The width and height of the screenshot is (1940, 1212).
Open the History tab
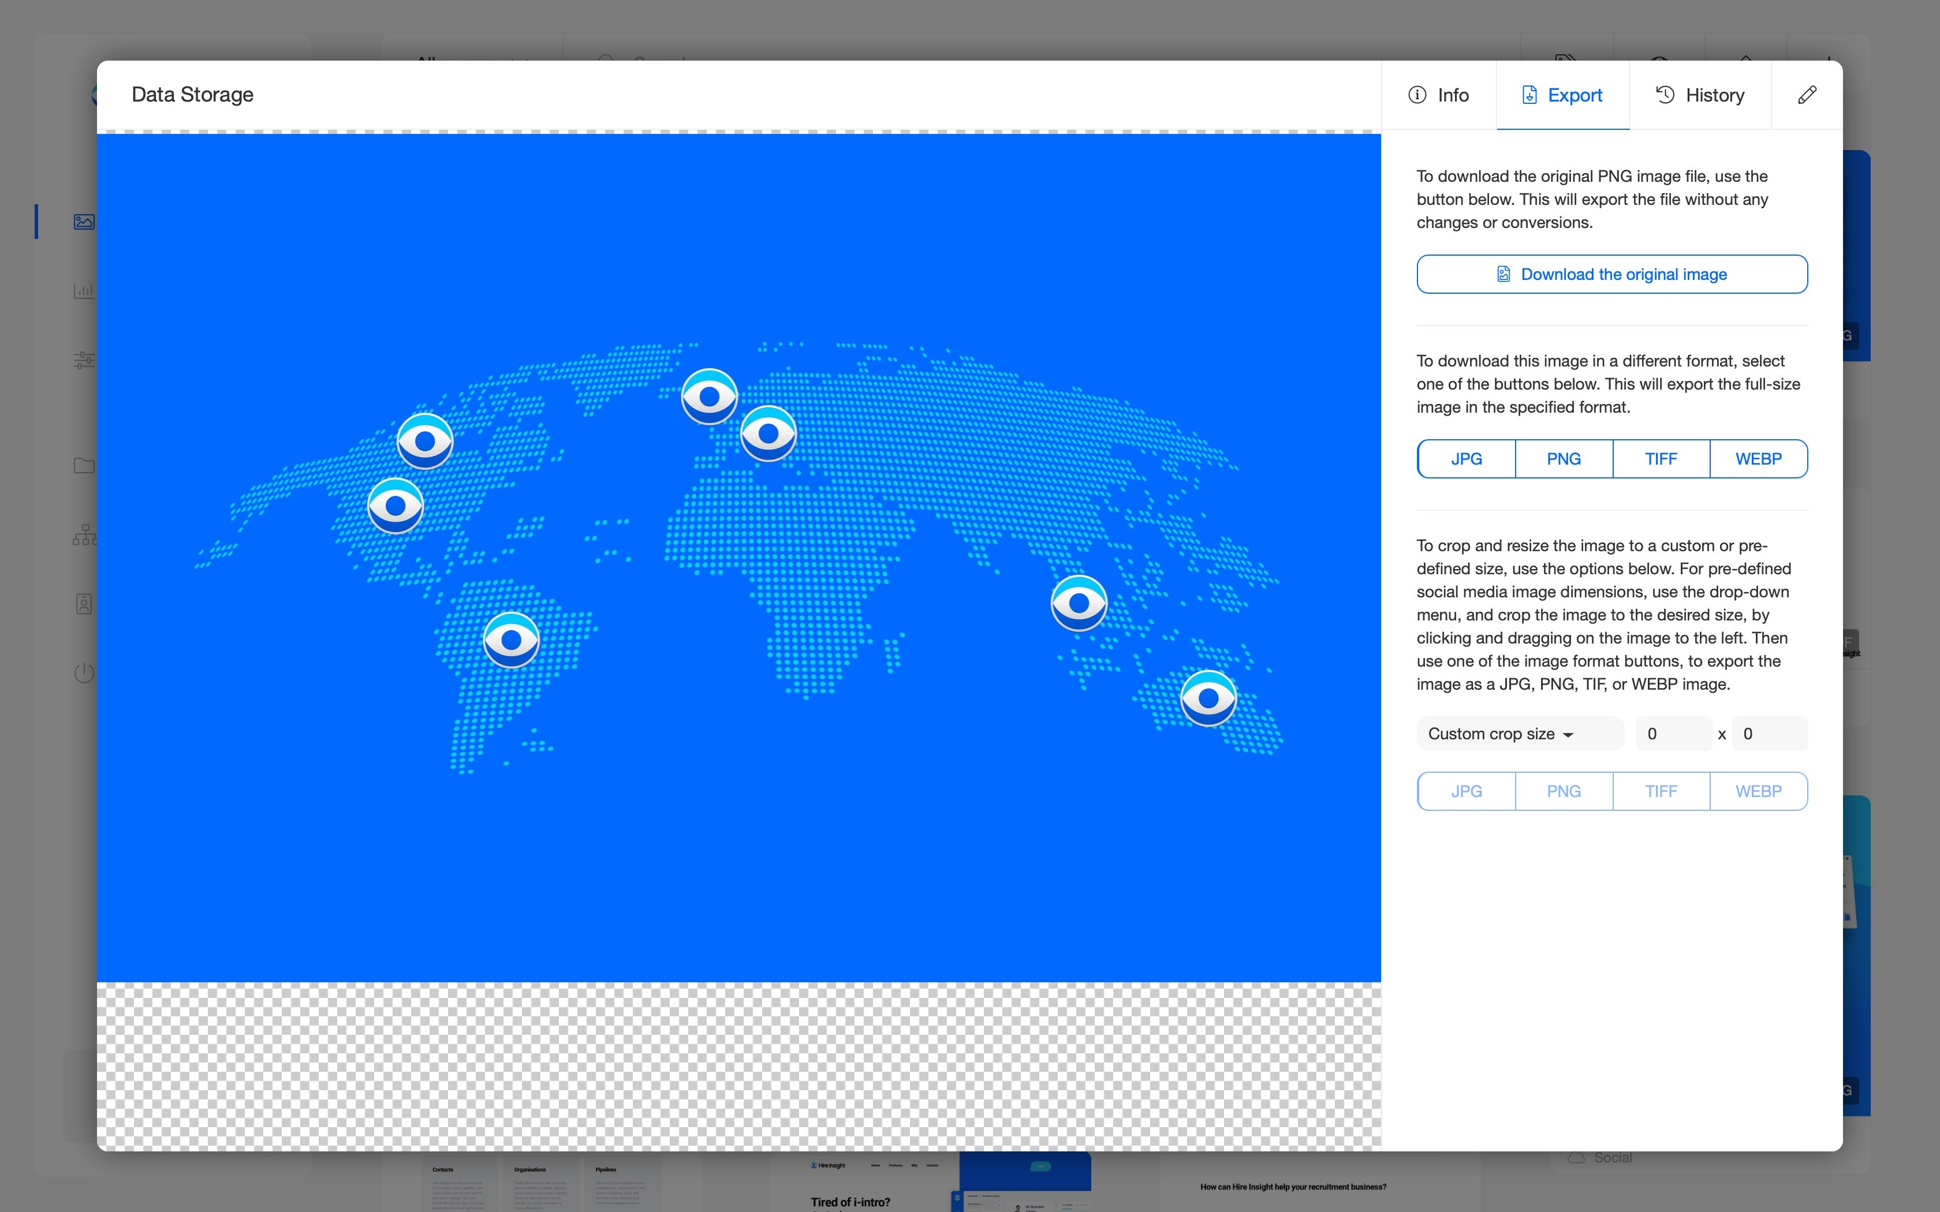[x=1699, y=95]
